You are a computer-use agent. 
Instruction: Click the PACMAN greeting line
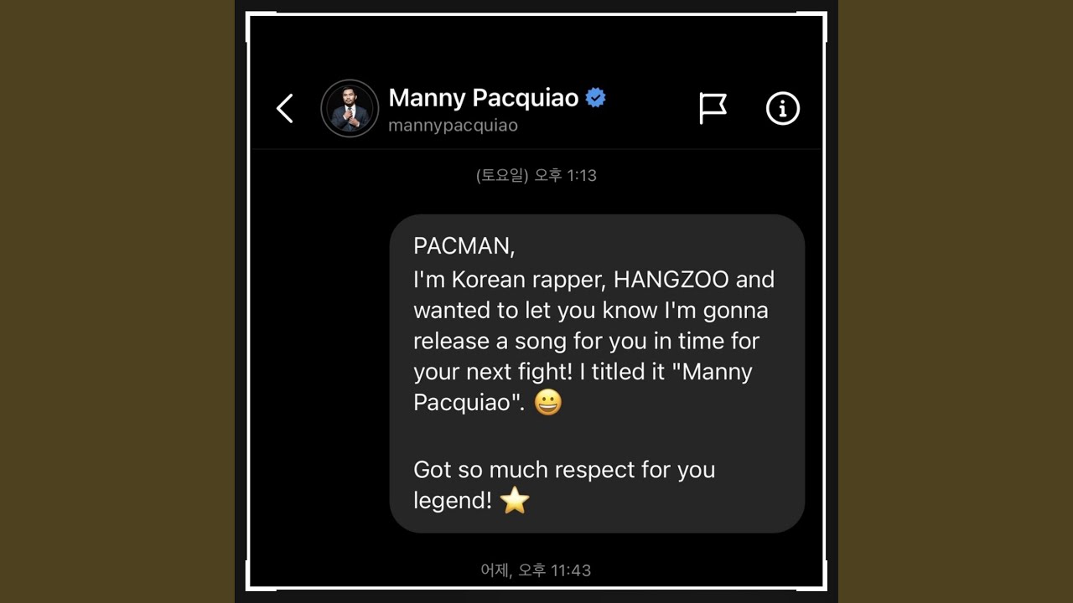point(464,246)
